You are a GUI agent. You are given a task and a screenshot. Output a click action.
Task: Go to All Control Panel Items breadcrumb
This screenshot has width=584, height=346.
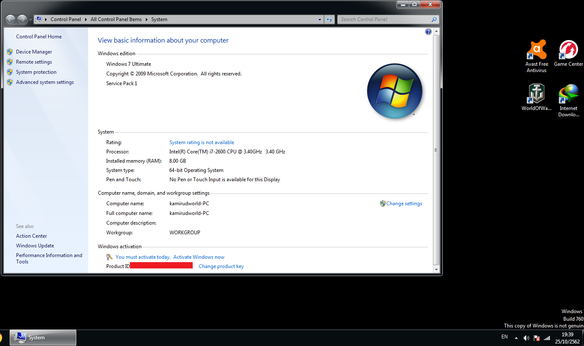(x=116, y=19)
